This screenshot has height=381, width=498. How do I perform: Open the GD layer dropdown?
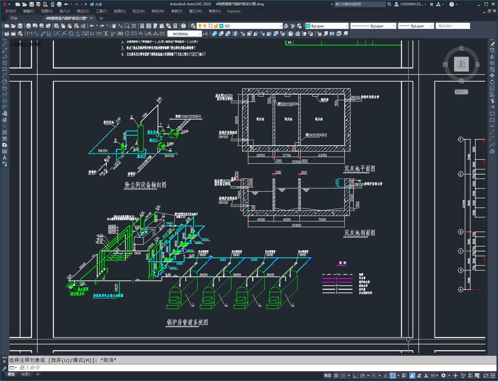(280, 26)
